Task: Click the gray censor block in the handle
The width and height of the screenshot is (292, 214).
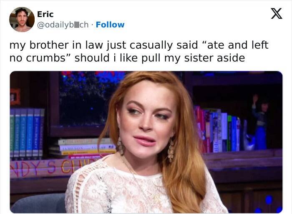Action: 77,25
